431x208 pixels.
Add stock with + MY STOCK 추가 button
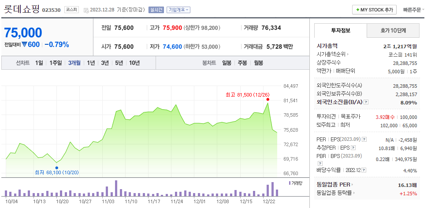pos(374,10)
